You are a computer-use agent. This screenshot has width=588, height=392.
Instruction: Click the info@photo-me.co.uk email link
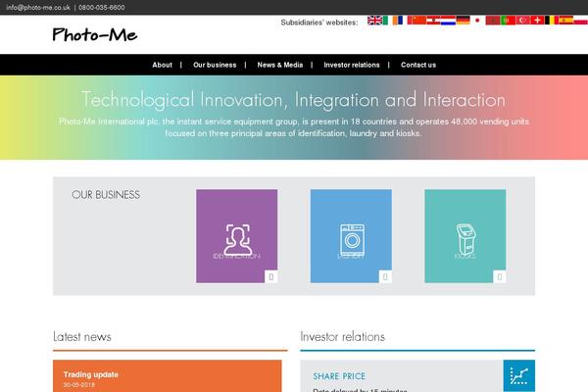pos(38,8)
